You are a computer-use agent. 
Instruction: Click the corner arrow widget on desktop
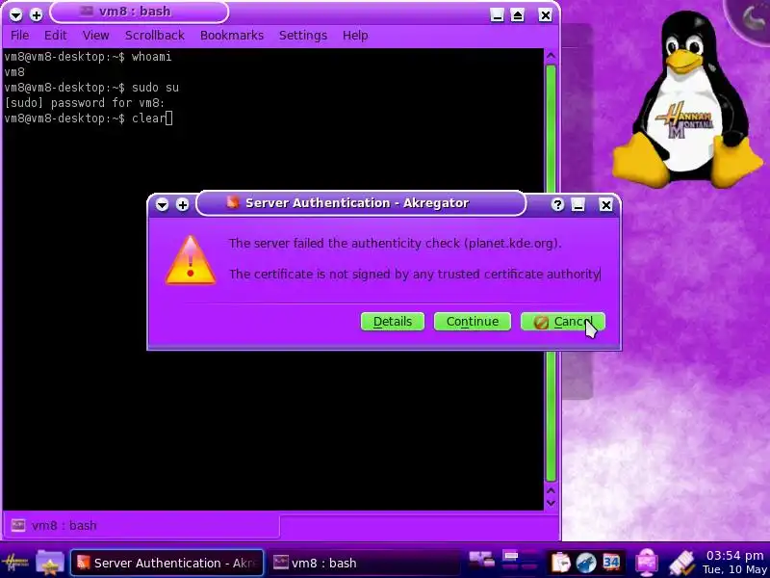pos(750,18)
